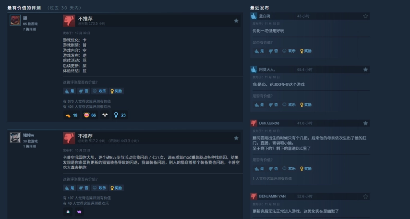Click the 奖励 button on first review
Screen dimensions: 410x219
coord(116,91)
